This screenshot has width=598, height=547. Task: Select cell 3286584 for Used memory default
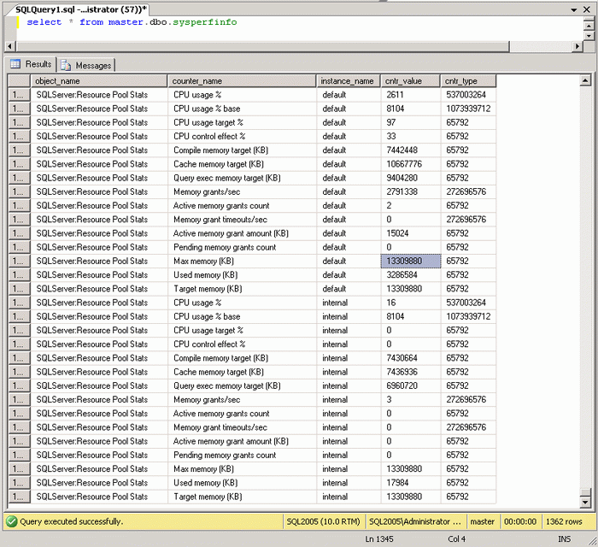point(411,274)
